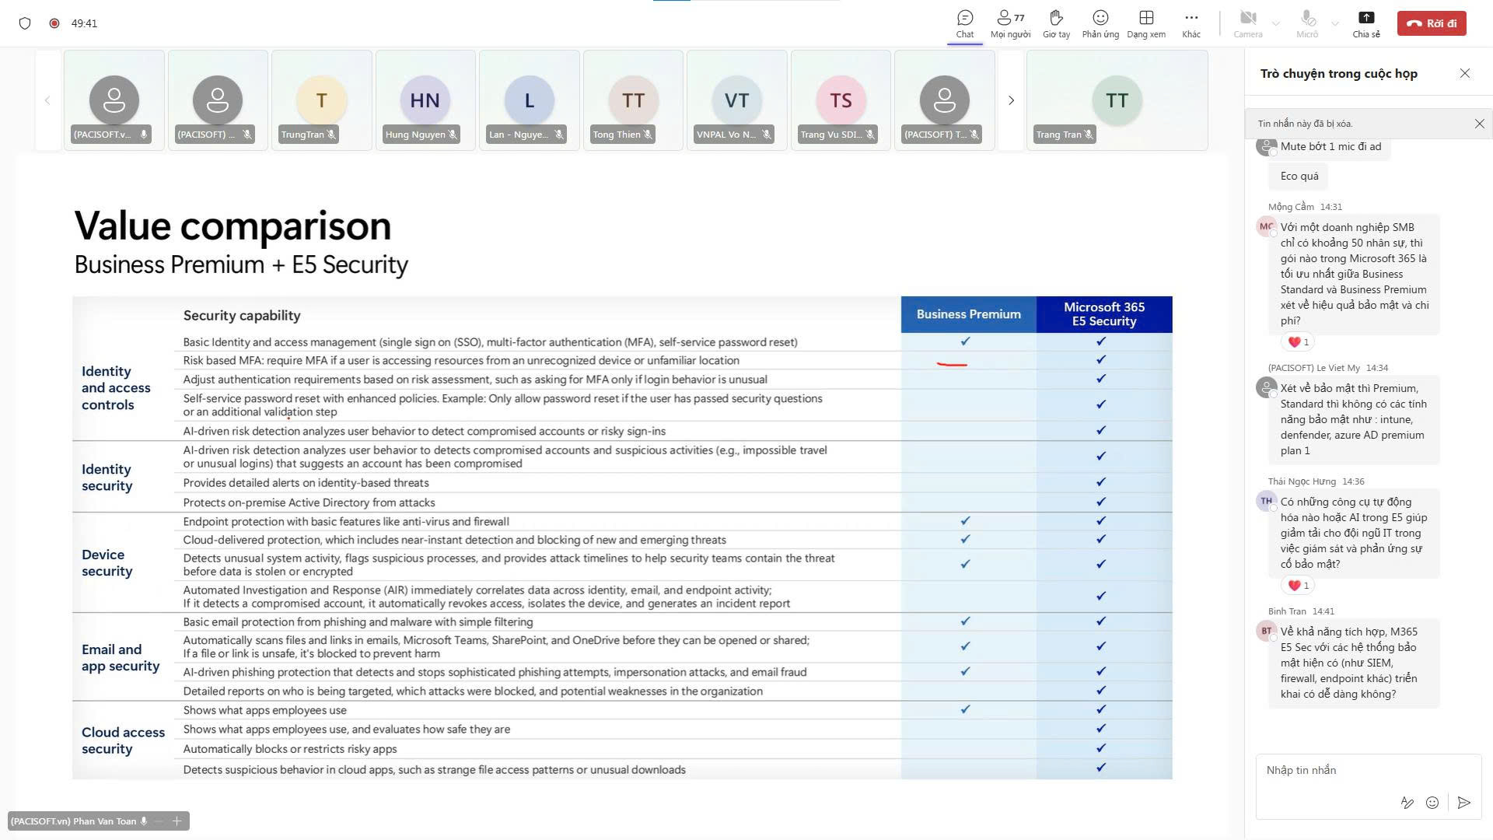Image resolution: width=1493 pixels, height=840 pixels.
Task: Click Binh Tran message about SIEM integration
Action: coord(1354,663)
